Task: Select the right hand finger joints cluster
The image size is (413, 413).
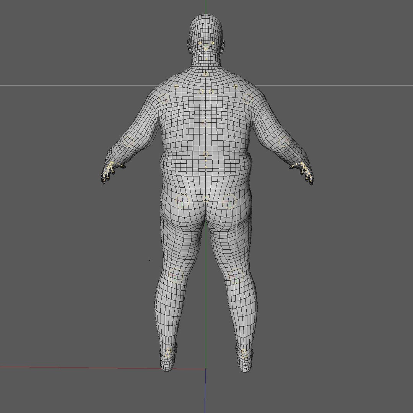Action: click(x=302, y=171)
